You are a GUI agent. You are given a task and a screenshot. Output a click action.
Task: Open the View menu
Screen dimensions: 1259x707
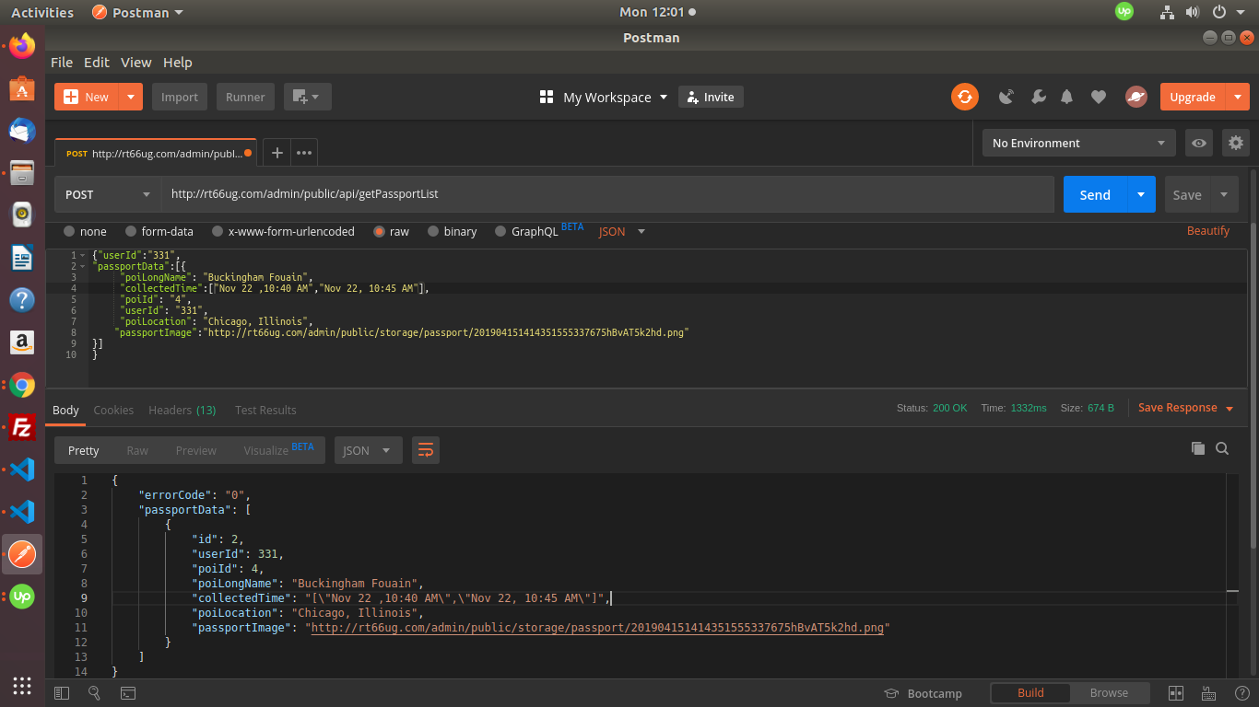pos(135,63)
